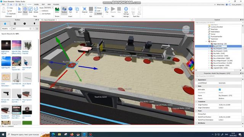Image resolution: width=244 pixels, height=137 pixels.
Task: Select PurchaseHandler script in Explorer
Action: [217, 37]
